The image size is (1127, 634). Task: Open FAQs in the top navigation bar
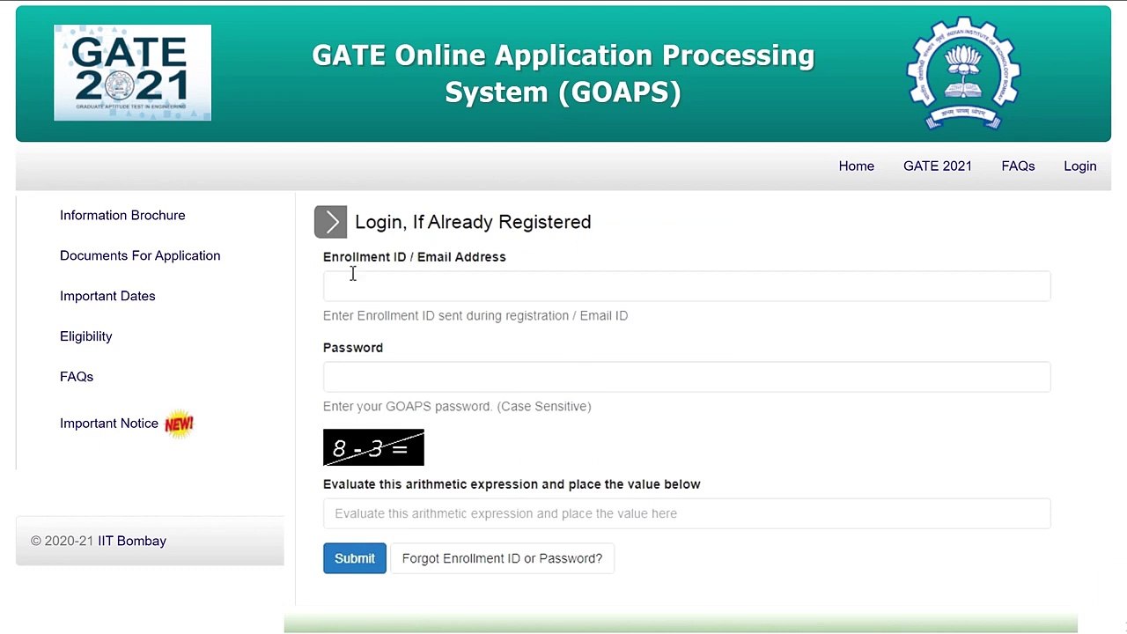(1018, 166)
